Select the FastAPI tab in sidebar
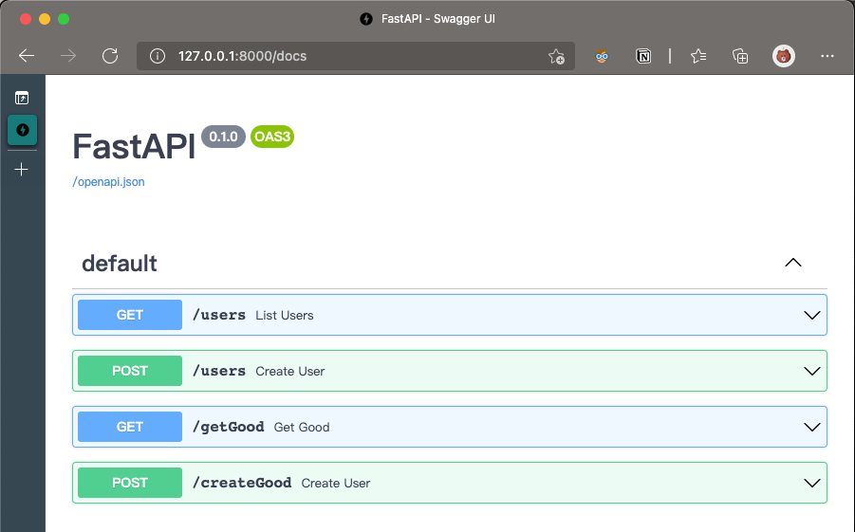The width and height of the screenshot is (855, 532). (23, 130)
